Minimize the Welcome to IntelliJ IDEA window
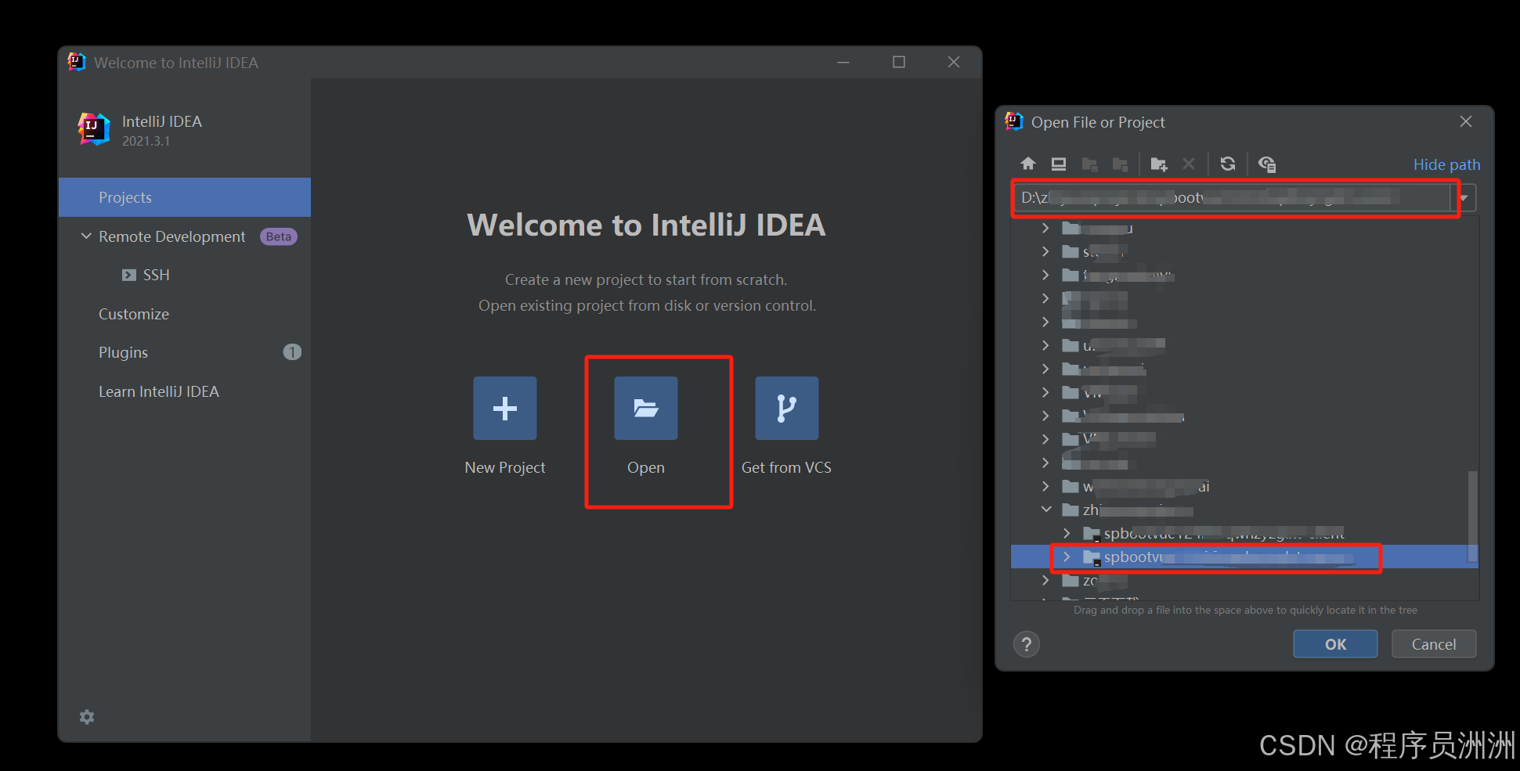The image size is (1520, 771). [843, 62]
